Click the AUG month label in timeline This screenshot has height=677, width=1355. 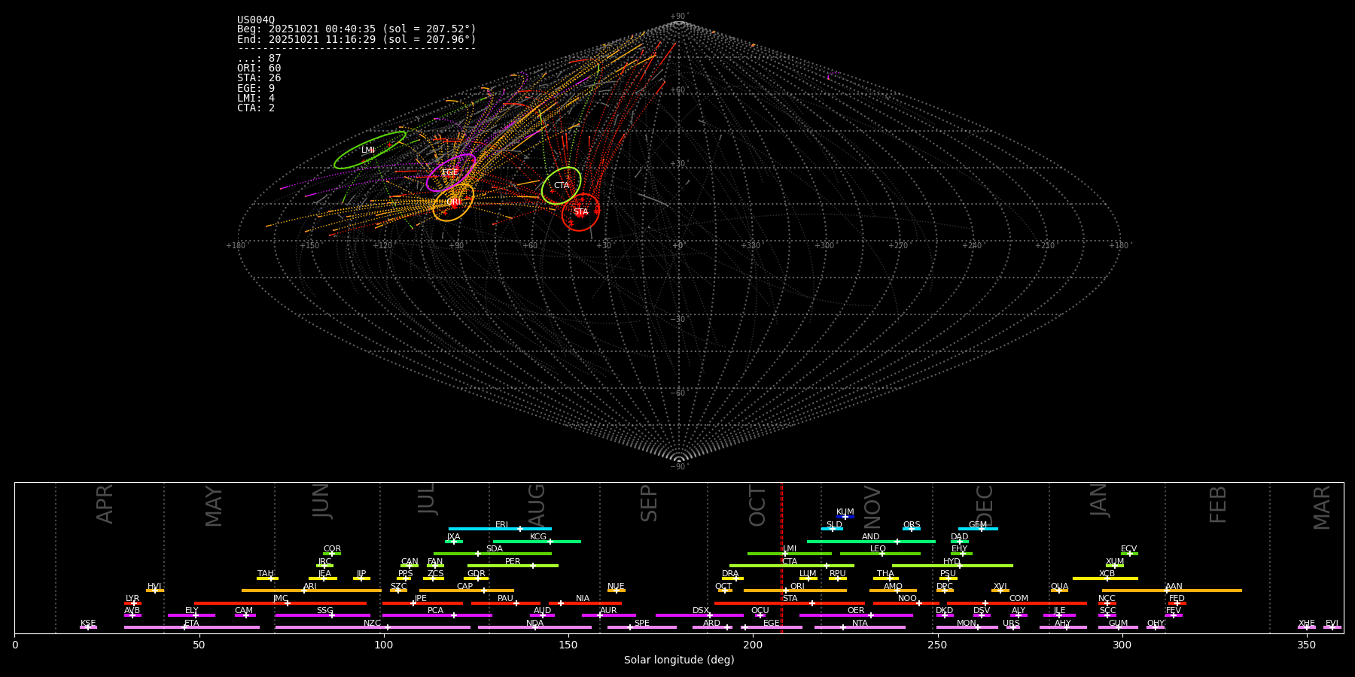pyautogui.click(x=537, y=505)
